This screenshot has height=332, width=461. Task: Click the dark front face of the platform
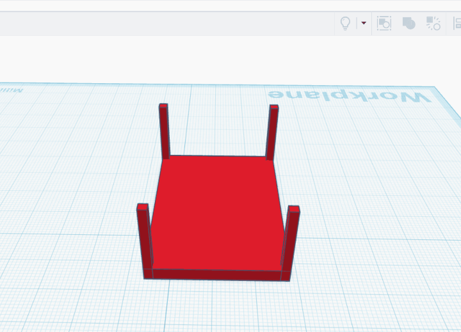point(216,275)
